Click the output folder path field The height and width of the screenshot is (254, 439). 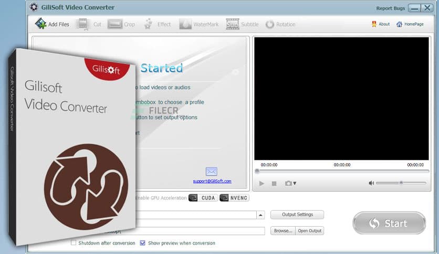[200, 231]
